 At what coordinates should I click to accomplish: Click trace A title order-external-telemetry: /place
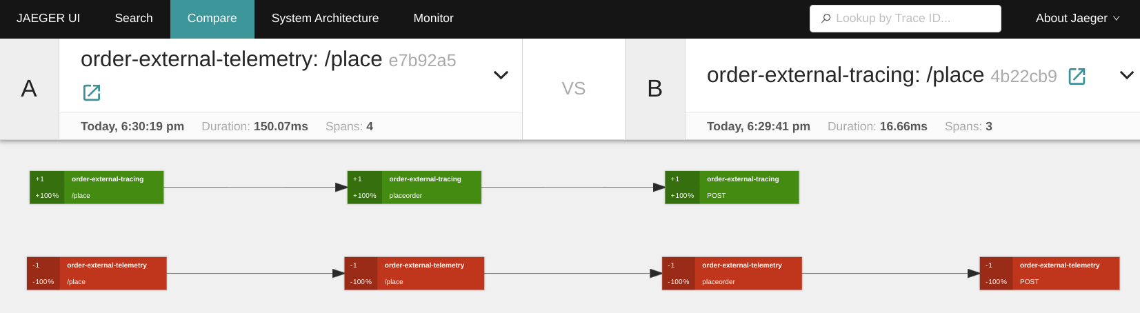pos(231,59)
